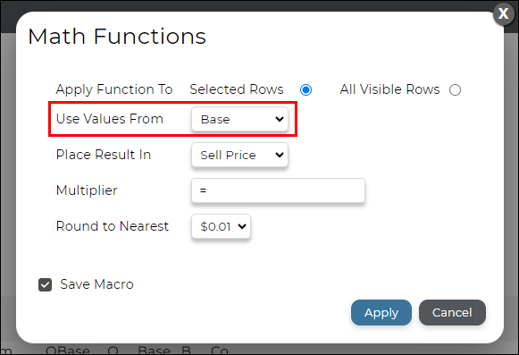Click the dimmed QBase column header behind dialog

pyautogui.click(x=68, y=351)
